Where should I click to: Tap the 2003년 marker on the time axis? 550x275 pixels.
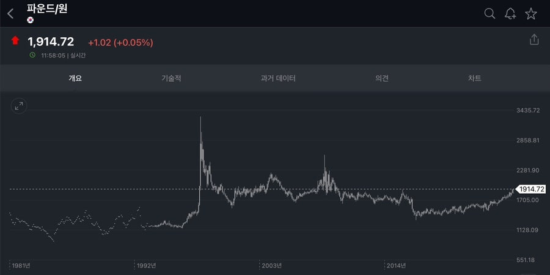pyautogui.click(x=271, y=265)
